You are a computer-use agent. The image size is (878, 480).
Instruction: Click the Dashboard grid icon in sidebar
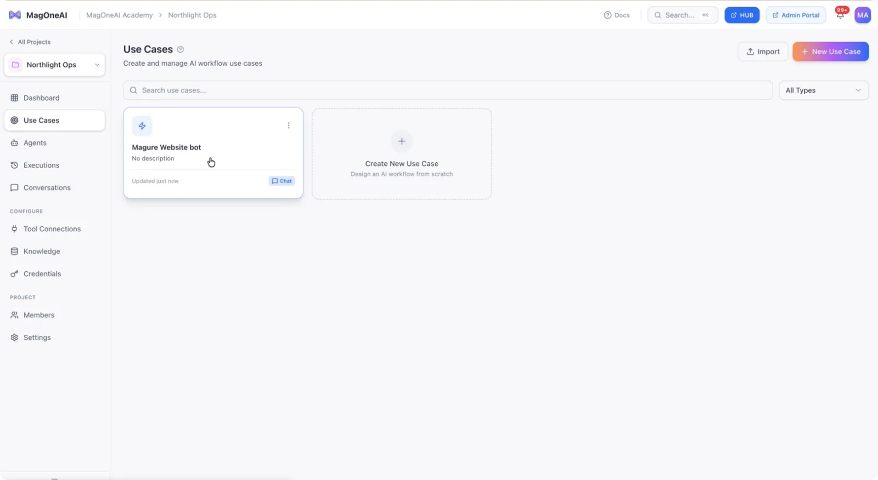click(x=14, y=98)
